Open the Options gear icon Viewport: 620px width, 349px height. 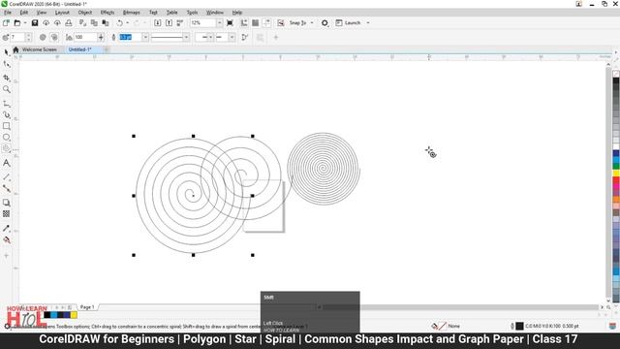pyautogui.click(x=325, y=23)
